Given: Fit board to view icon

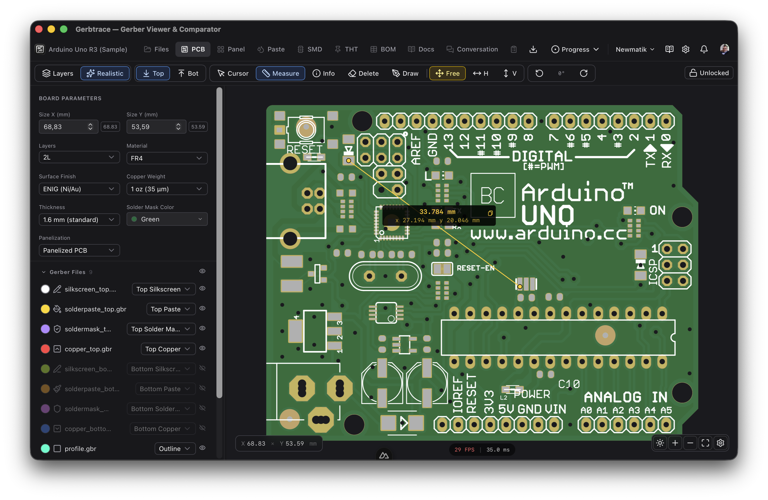Looking at the screenshot, I should 705,443.
